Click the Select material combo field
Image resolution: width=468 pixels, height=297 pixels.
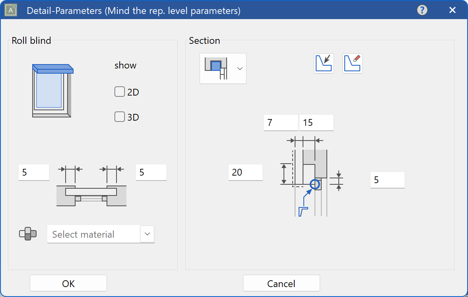pyautogui.click(x=101, y=234)
